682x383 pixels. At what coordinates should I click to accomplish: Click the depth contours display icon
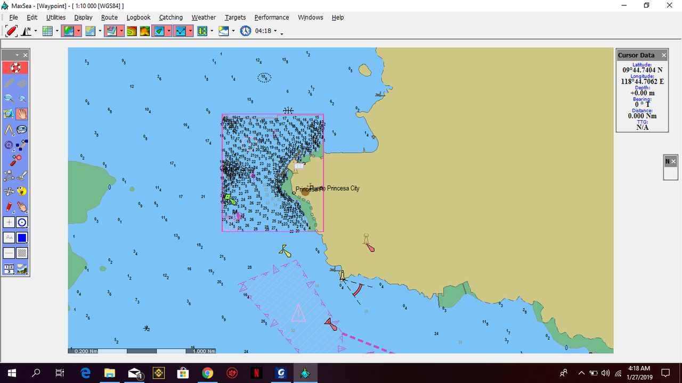pyautogui.click(x=131, y=31)
